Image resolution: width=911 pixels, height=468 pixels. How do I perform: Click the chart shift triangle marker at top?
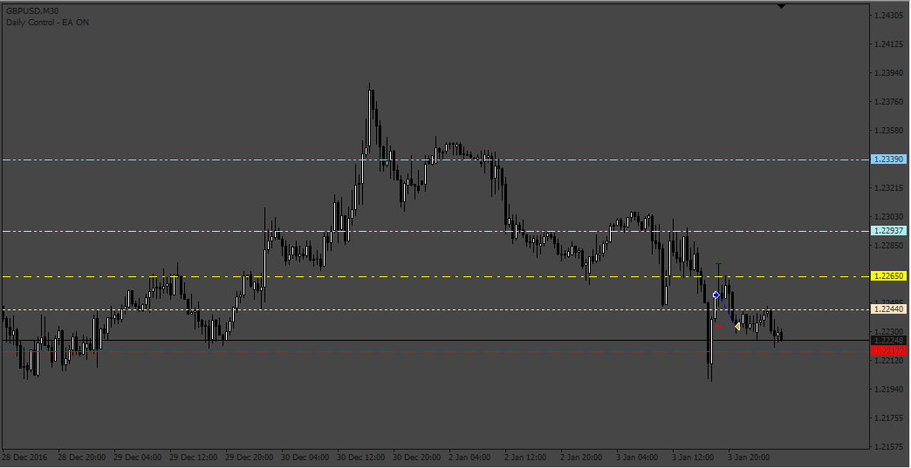coord(782,6)
